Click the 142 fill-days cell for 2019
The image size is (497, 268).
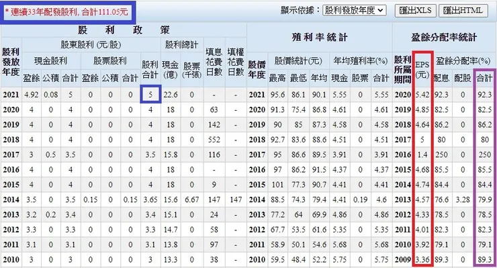click(x=214, y=125)
